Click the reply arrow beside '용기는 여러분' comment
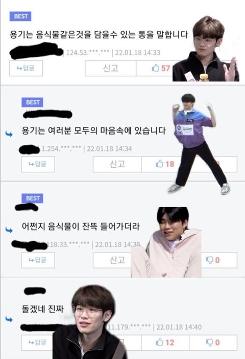 9,134
